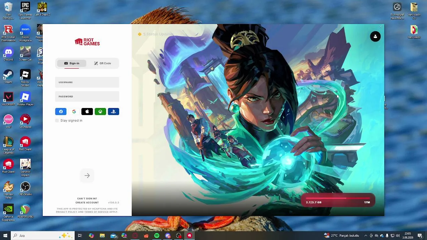Open OBS Studio from the taskbar
This screenshot has width=427, height=240.
(179, 236)
